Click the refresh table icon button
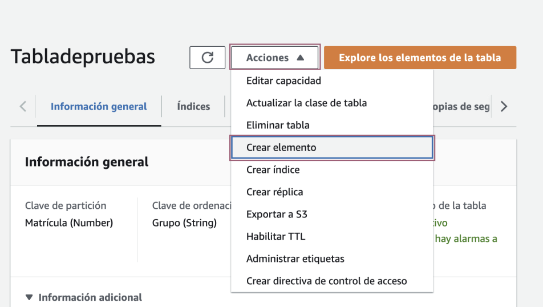 [x=207, y=58]
